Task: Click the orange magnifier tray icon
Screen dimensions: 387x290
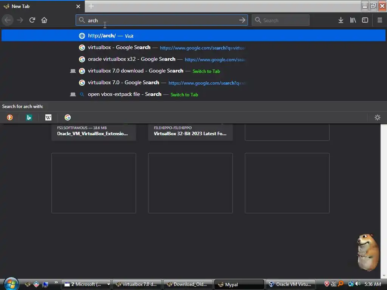Action: coord(341,284)
